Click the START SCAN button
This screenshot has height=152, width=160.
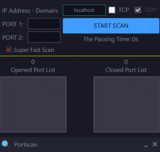pos(111,26)
